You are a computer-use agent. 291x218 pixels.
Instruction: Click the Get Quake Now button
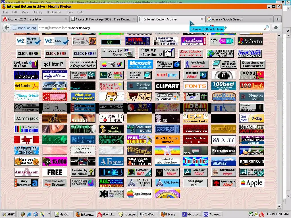point(167,172)
